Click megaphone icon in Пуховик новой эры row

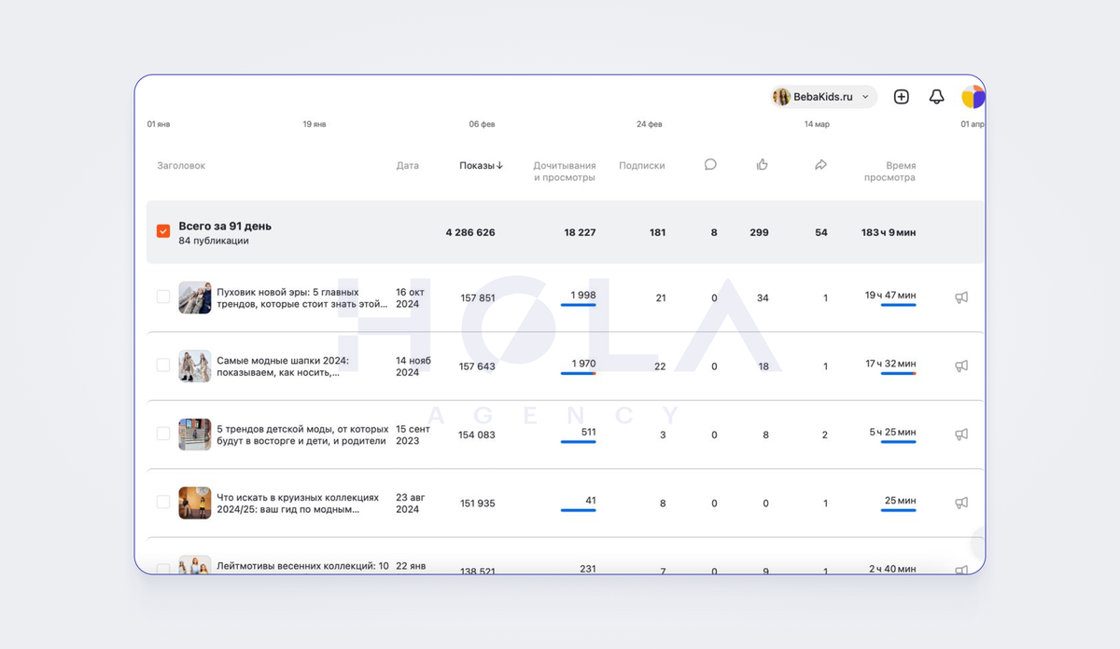coord(961,297)
